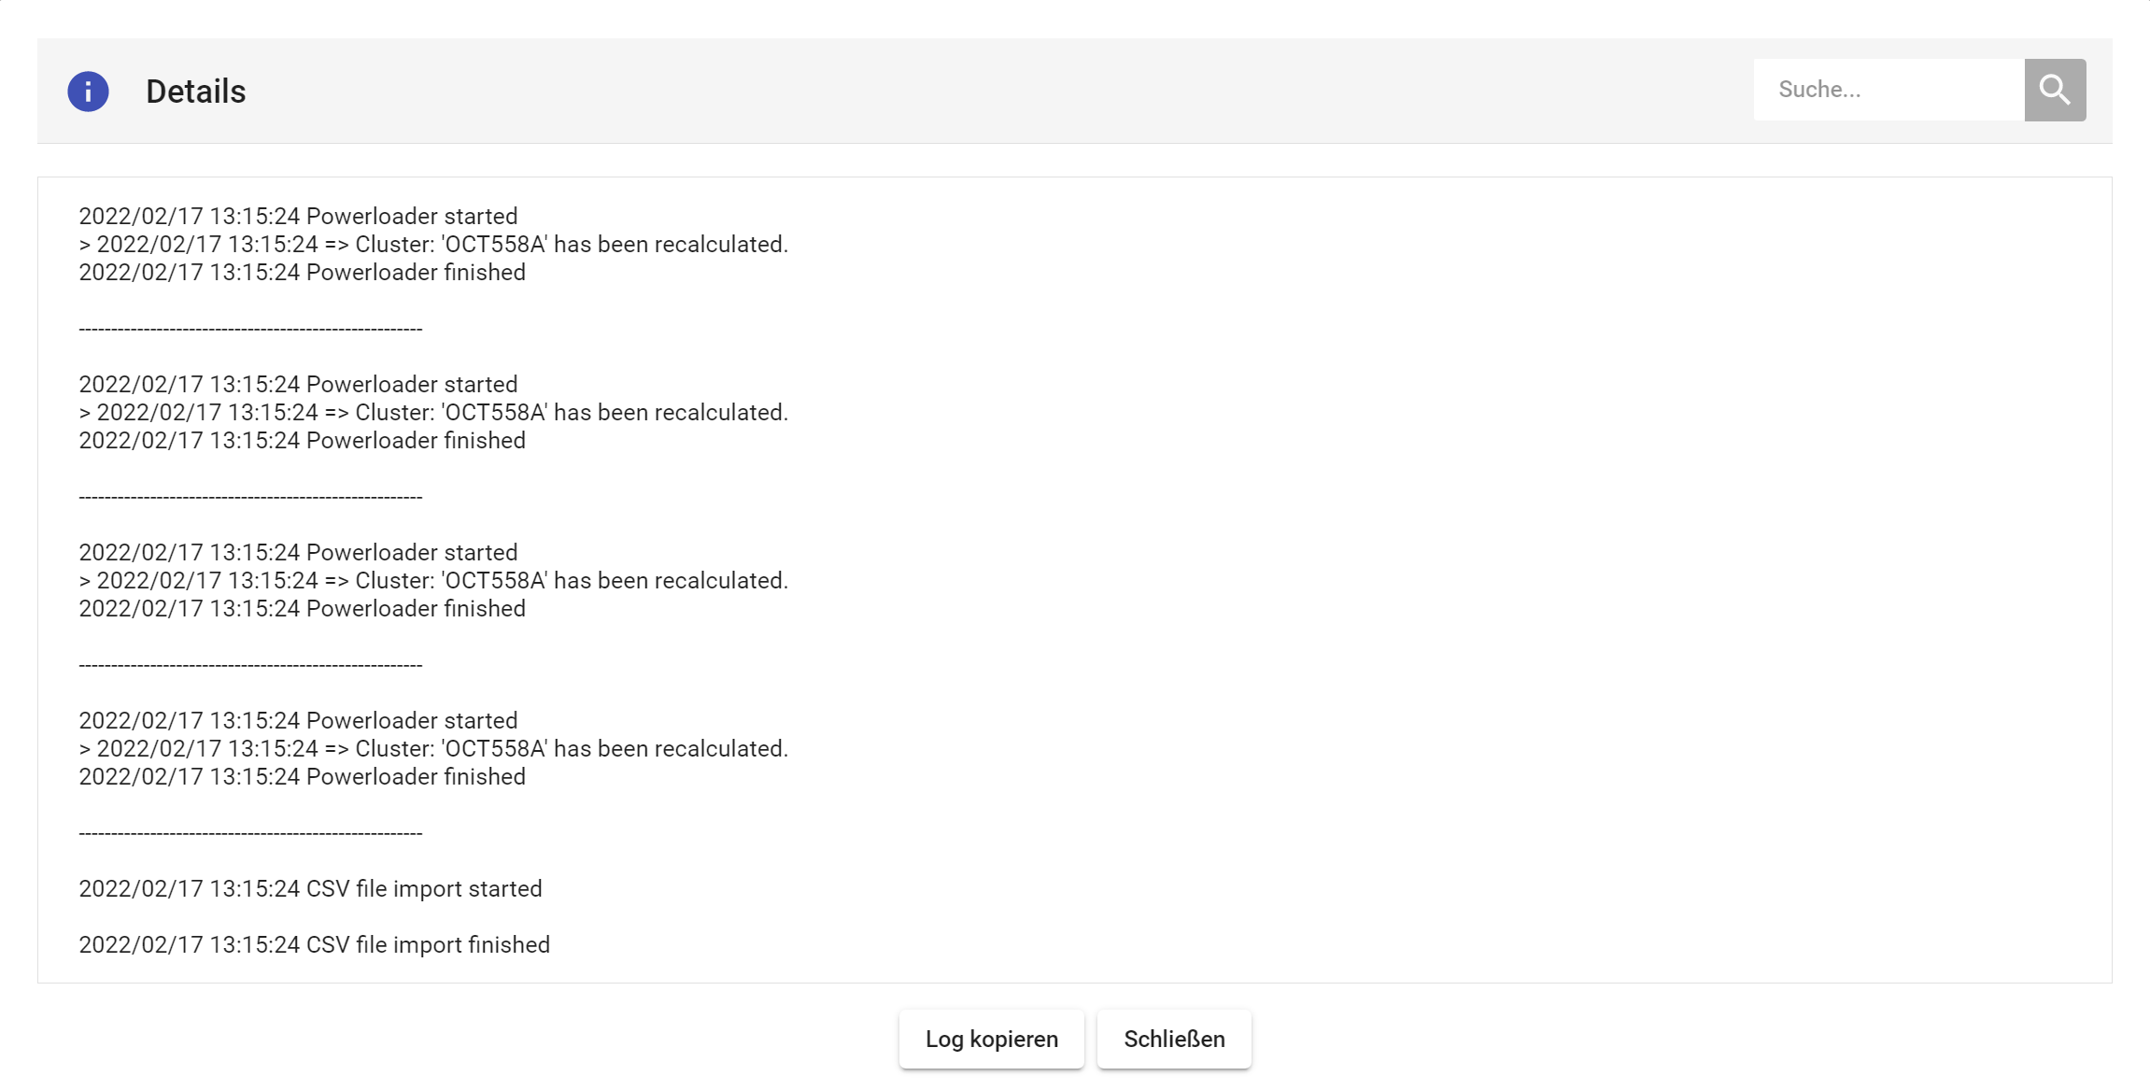Click the Details heading text
Image resolution: width=2150 pixels, height=1090 pixels.
coord(196,92)
